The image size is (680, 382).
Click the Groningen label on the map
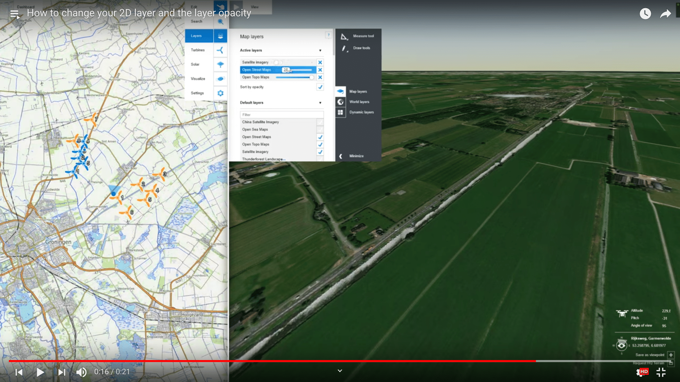58,242
